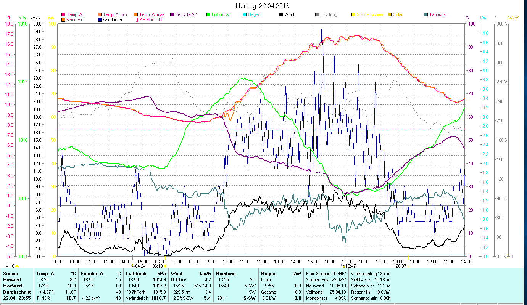Click the chart title Montag, 22.04.2013
This screenshot has height=305, width=527.
(x=263, y=6)
